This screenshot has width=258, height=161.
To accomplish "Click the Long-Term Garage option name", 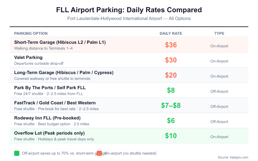I will (64, 72).
